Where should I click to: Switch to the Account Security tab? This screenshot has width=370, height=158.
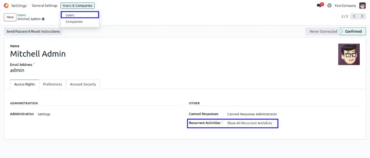pyautogui.click(x=83, y=84)
